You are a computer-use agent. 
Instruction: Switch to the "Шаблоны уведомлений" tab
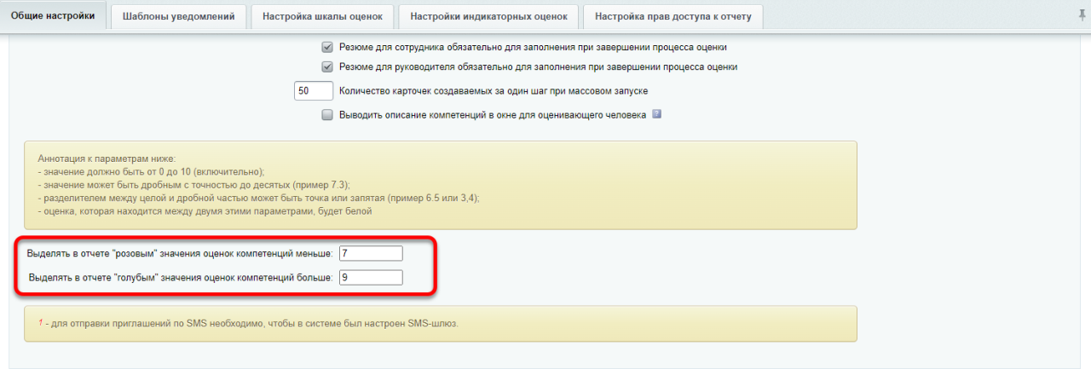click(x=178, y=16)
